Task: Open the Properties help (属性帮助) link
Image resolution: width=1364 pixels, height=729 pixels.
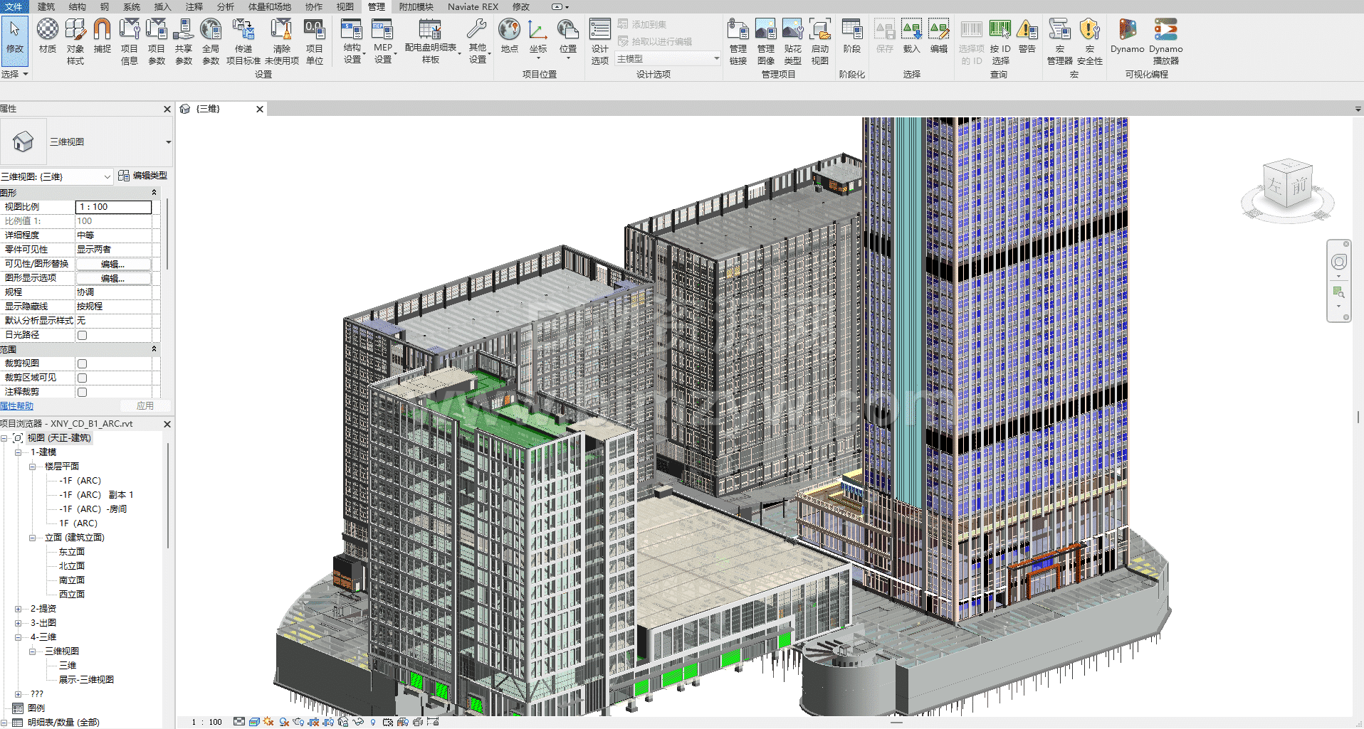Action: (17, 406)
